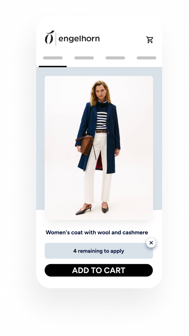Go to the fourth gray placeholder tab

pyautogui.click(x=146, y=58)
